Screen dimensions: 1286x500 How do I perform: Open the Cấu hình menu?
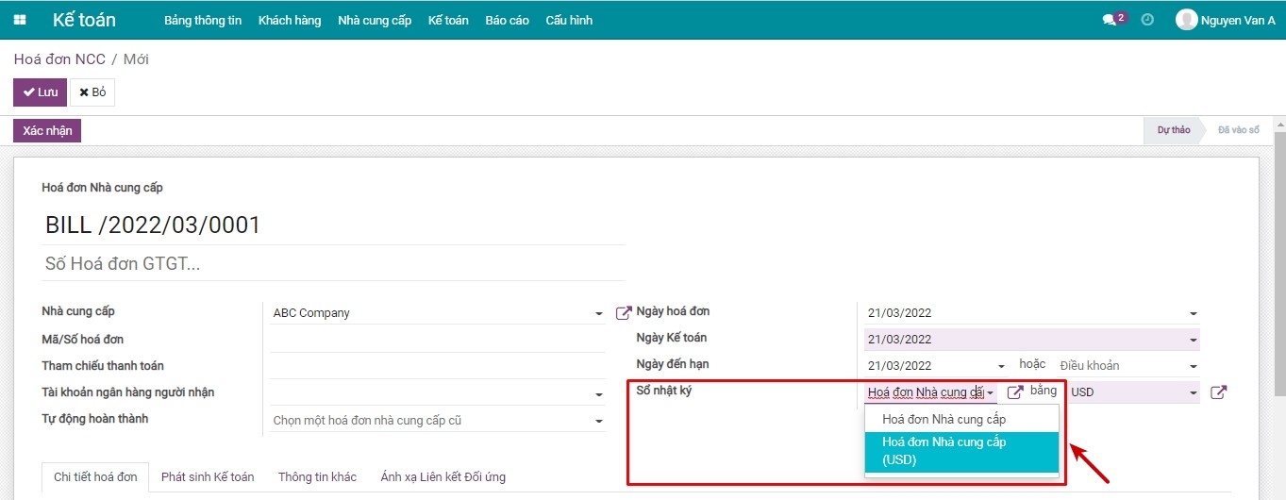tap(569, 20)
